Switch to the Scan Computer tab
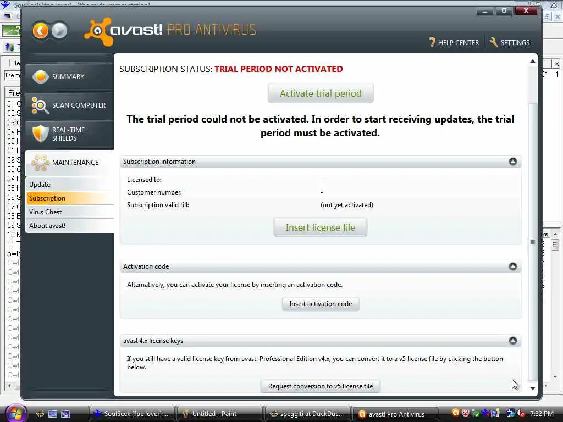The height and width of the screenshot is (422, 563). (x=69, y=105)
